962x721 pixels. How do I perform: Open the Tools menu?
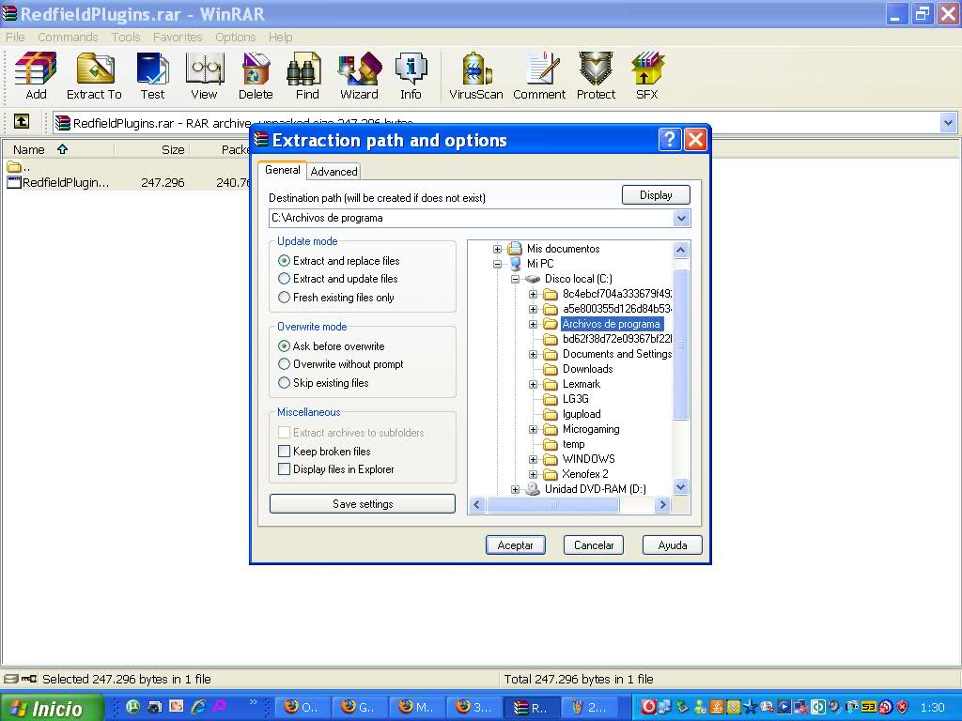click(126, 37)
